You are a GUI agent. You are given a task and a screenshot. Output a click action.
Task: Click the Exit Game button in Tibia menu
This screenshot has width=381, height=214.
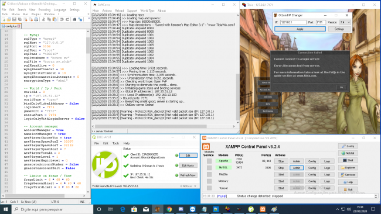[268, 111]
